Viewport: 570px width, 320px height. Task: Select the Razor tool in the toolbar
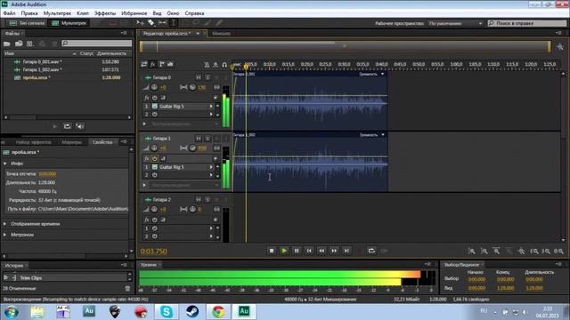[151, 23]
